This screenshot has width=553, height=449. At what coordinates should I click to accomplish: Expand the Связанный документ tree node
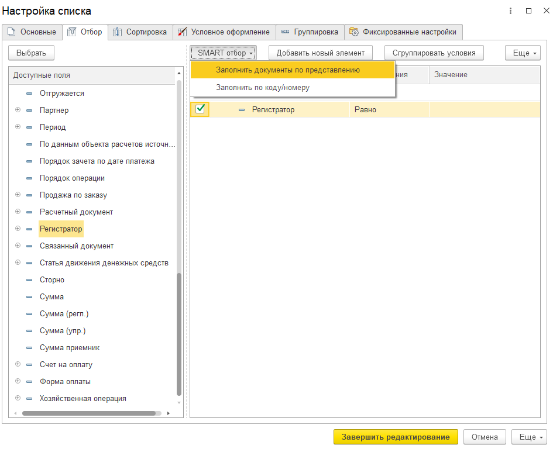tap(18, 246)
